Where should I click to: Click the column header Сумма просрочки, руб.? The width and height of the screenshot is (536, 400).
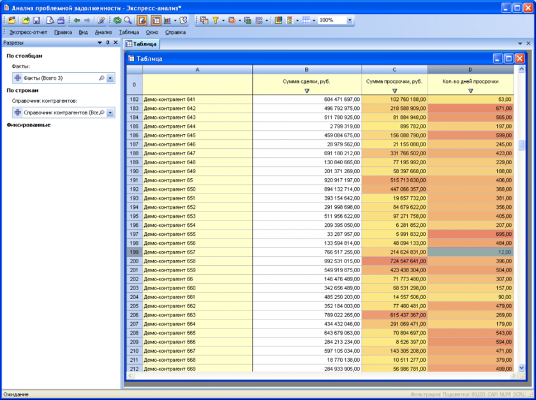[394, 82]
